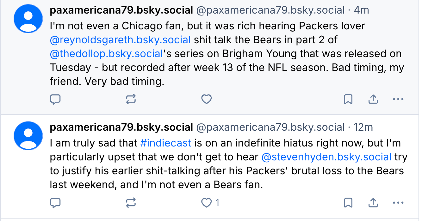
Task: Like the post about week 13 timing
Action: (206, 100)
